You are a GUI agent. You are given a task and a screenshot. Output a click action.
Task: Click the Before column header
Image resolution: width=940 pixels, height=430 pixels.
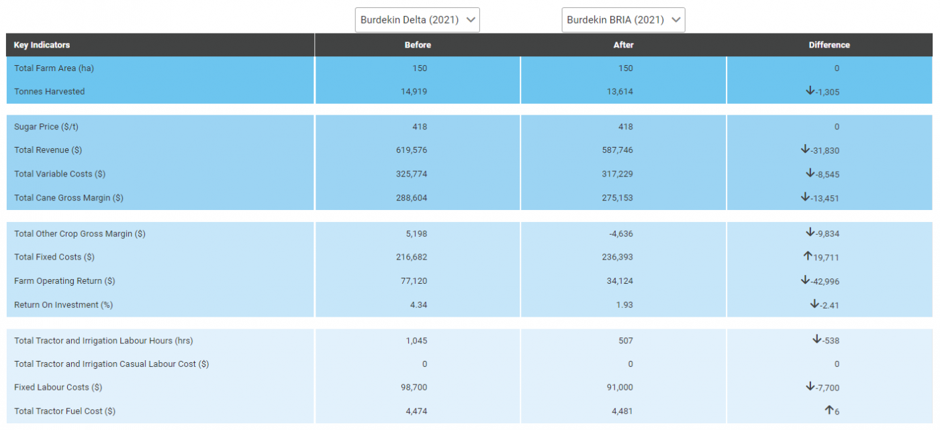pos(418,45)
